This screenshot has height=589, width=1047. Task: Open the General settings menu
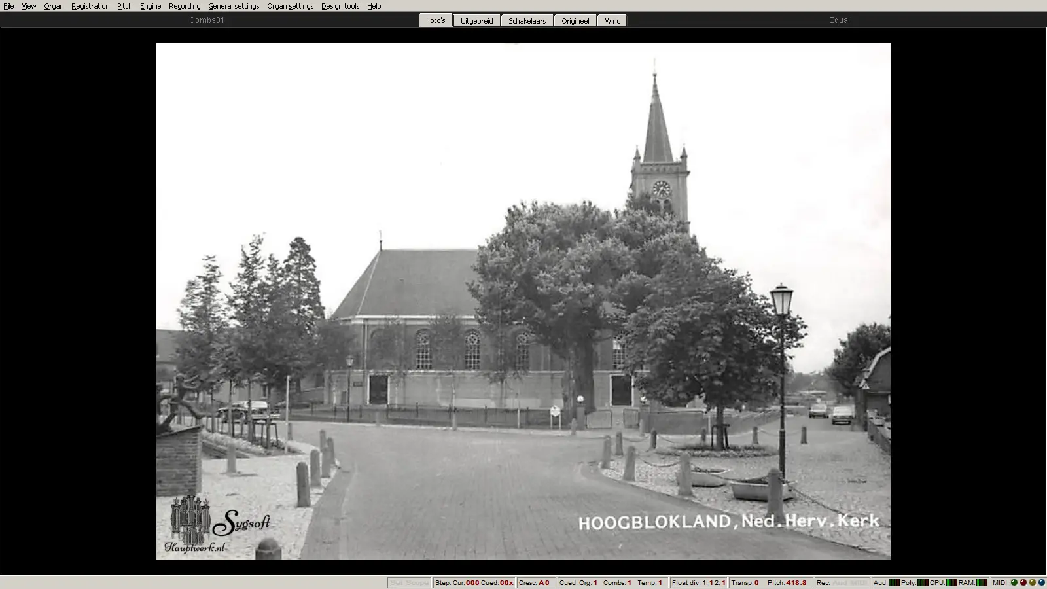coord(234,6)
